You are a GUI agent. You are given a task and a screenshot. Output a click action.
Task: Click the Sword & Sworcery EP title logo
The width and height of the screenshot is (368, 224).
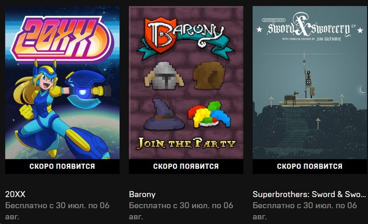pos(310,28)
